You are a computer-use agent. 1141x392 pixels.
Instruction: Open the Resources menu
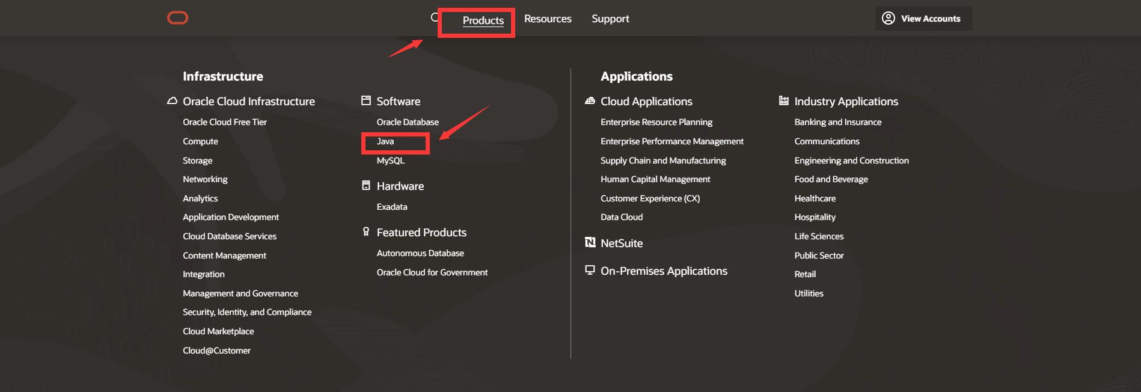tap(548, 19)
